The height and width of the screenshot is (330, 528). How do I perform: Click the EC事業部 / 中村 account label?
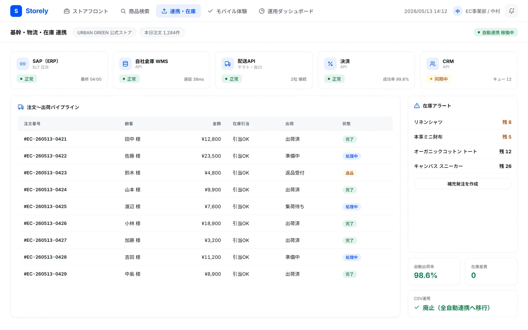click(x=483, y=11)
